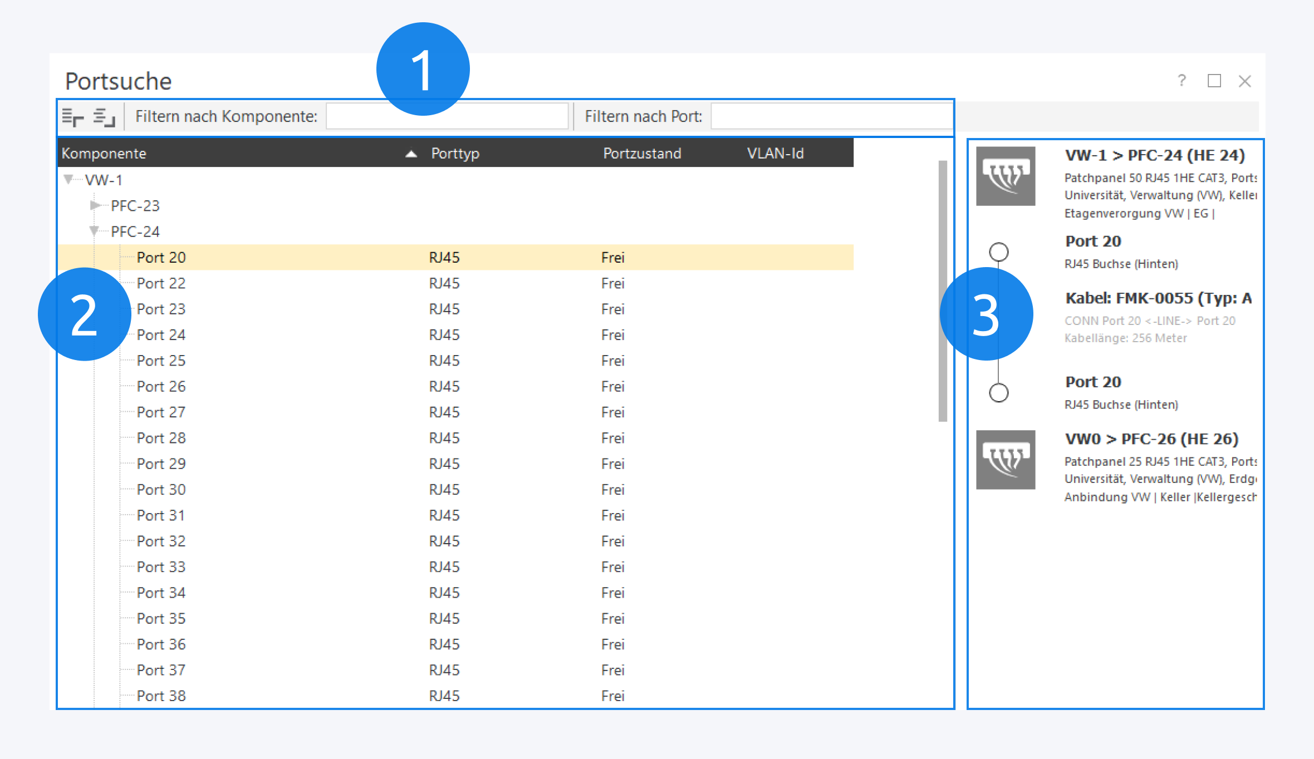
Task: Sort by the Porttyp column header
Action: 455,154
